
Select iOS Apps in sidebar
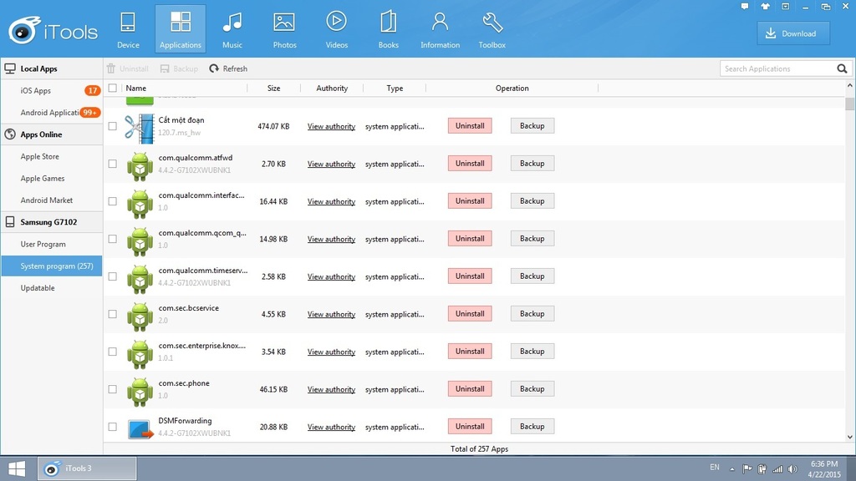click(51, 90)
